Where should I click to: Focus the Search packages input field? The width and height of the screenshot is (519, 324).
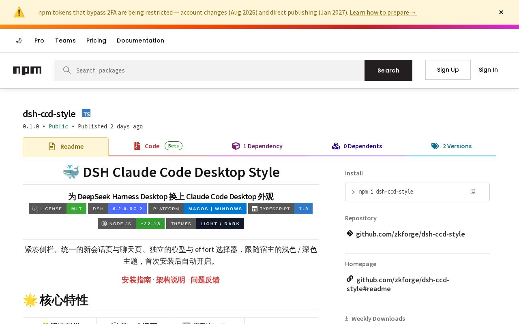[209, 70]
